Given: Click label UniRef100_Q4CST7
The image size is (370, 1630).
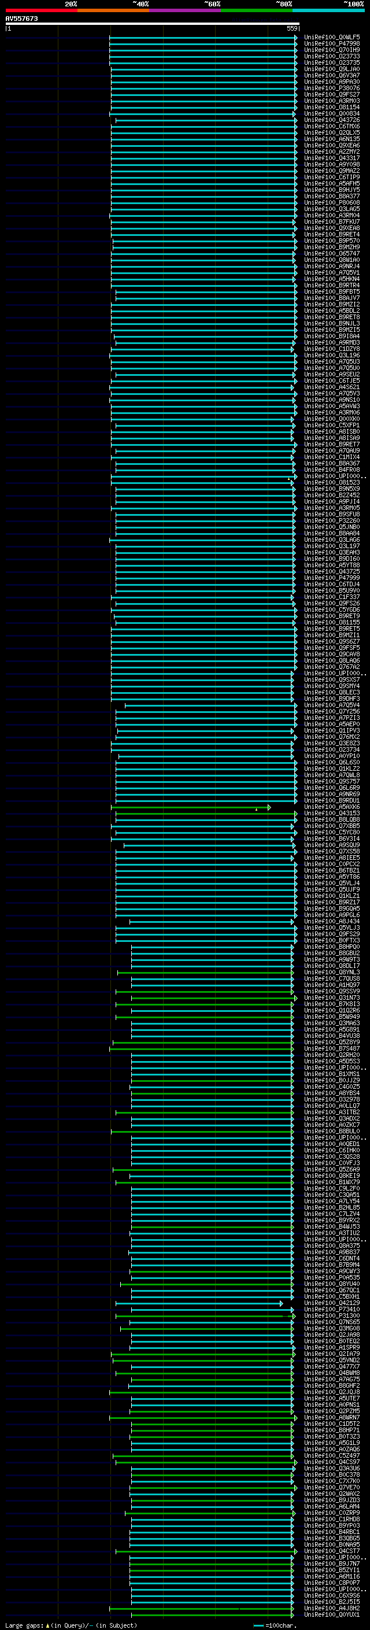Looking at the screenshot, I should (332, 1551).
